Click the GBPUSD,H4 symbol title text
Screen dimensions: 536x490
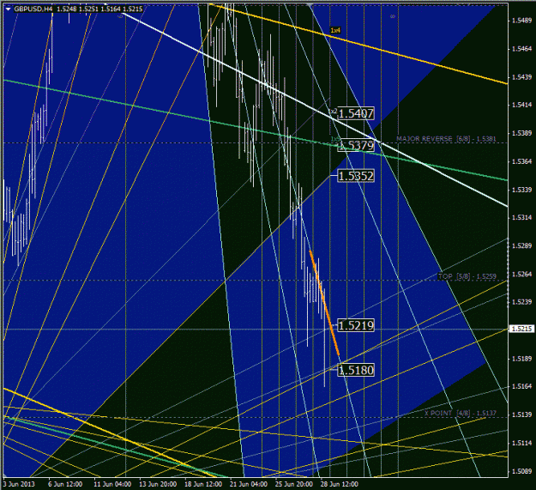point(33,9)
